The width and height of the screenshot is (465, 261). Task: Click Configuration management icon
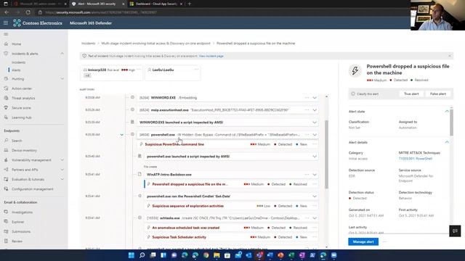click(x=6, y=188)
